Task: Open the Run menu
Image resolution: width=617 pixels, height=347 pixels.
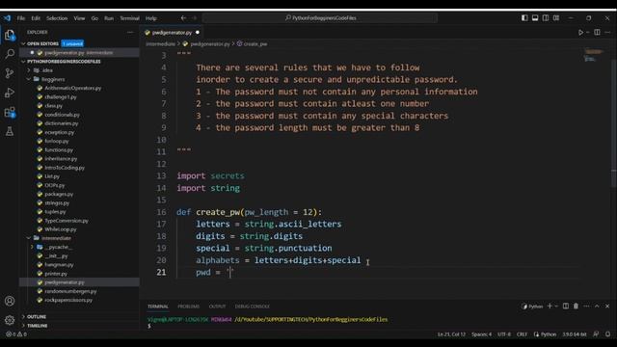Action: pyautogui.click(x=109, y=18)
